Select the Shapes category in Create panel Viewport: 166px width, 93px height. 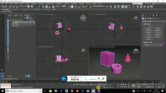[x=146, y=18]
